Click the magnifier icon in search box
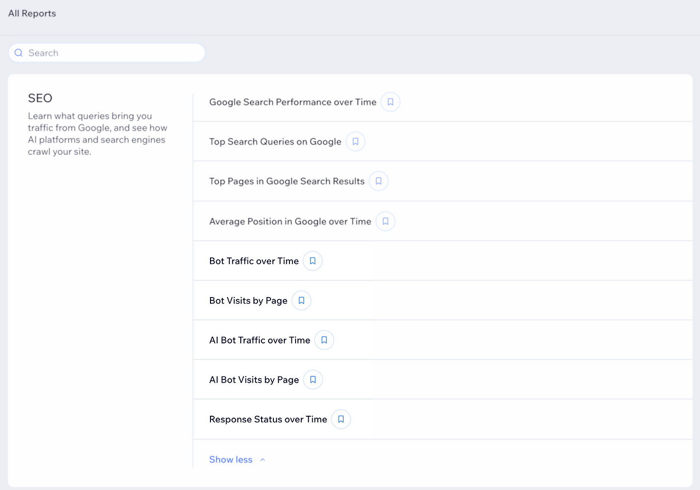The width and height of the screenshot is (700, 490). tap(19, 53)
